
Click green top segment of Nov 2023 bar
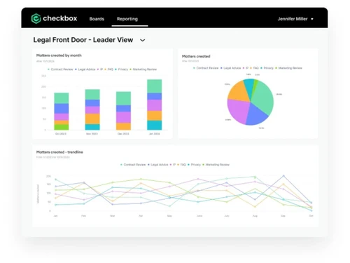92,95
